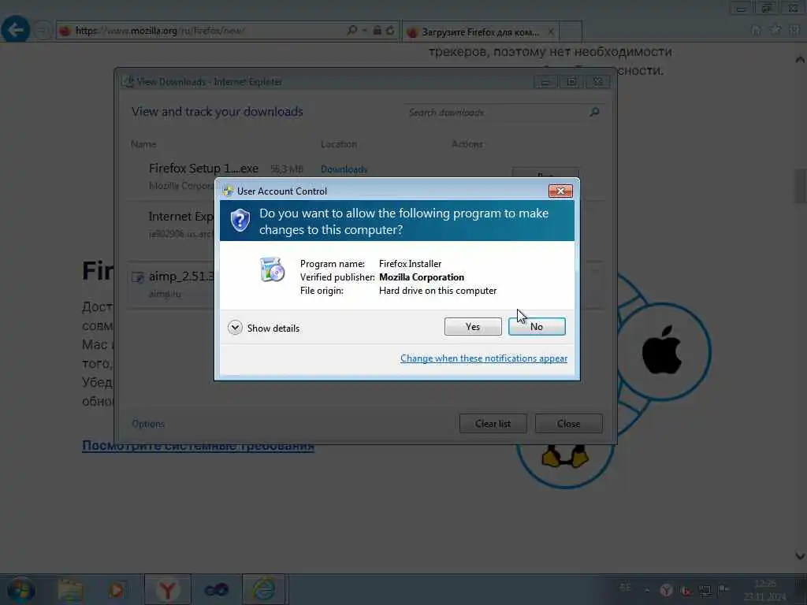The height and width of the screenshot is (605, 807).
Task: Click the system tray clock
Action: pyautogui.click(x=764, y=589)
